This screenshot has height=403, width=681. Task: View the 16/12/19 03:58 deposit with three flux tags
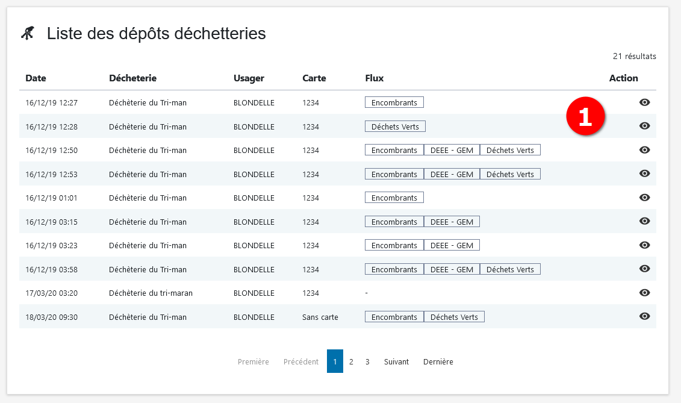pyautogui.click(x=644, y=269)
